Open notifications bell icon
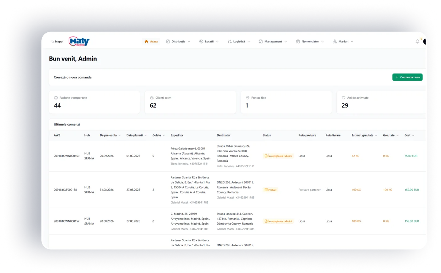Screen dimensions: 441x273 pyautogui.click(x=417, y=42)
